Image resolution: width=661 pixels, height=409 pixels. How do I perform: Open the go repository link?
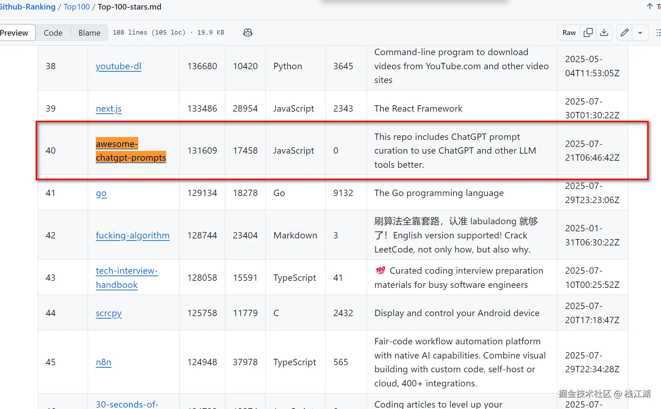tap(101, 193)
